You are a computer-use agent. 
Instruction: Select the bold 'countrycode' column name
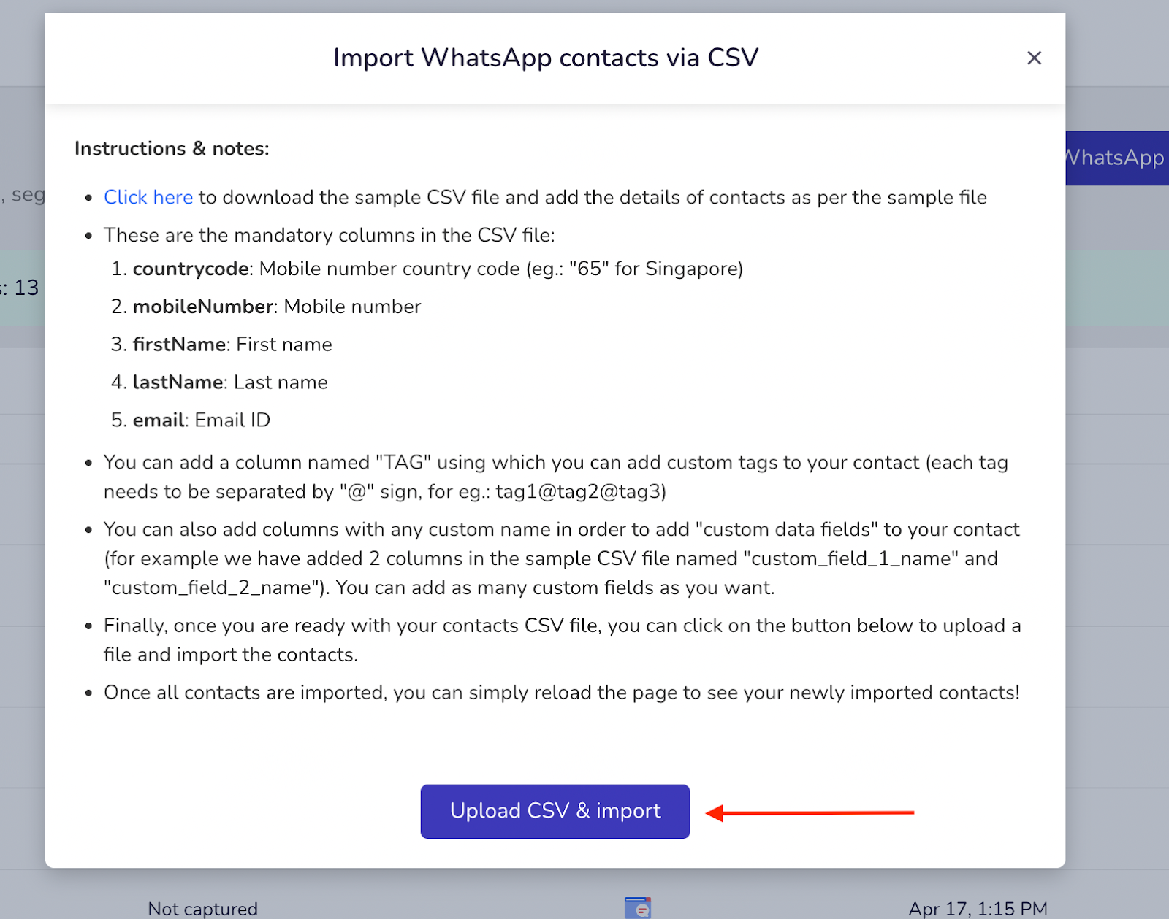tap(191, 269)
